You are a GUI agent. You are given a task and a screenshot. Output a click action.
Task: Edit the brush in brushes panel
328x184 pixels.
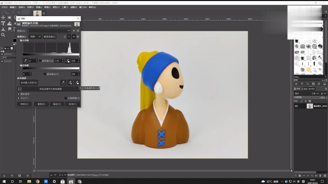click(296, 84)
